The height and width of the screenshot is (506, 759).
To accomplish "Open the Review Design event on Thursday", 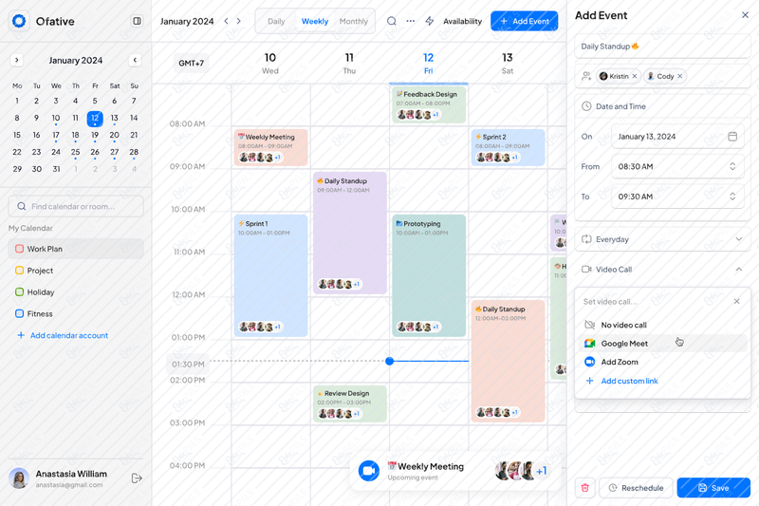I will 350,403.
